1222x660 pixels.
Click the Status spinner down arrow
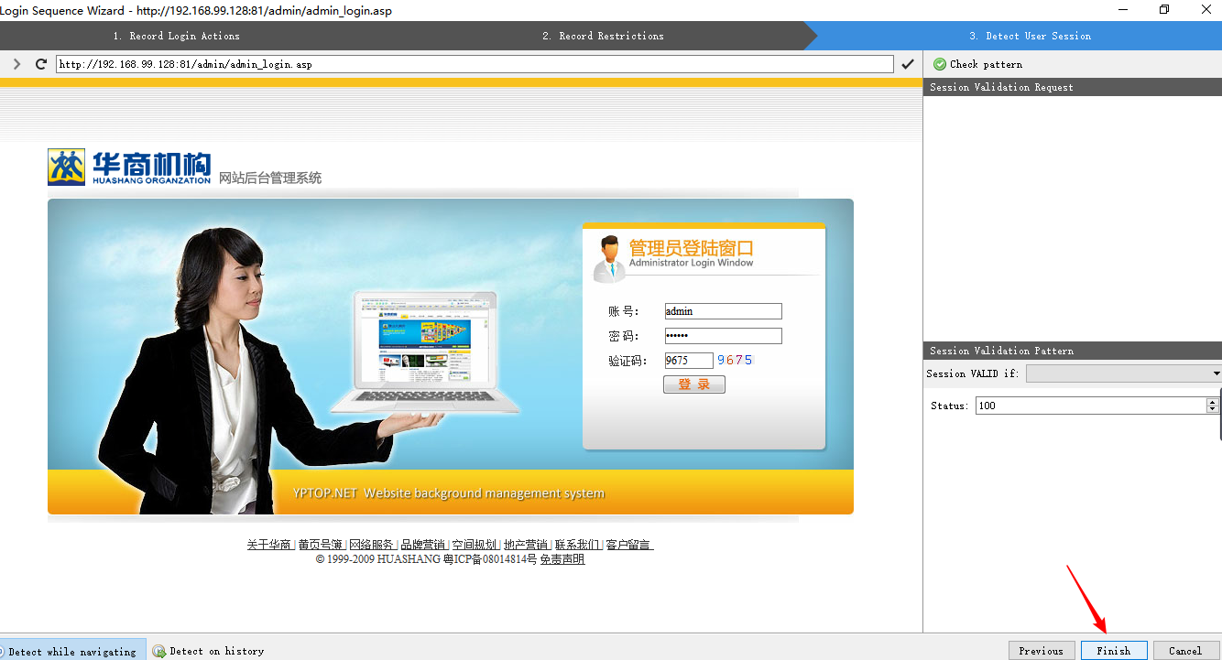pyautogui.click(x=1214, y=408)
